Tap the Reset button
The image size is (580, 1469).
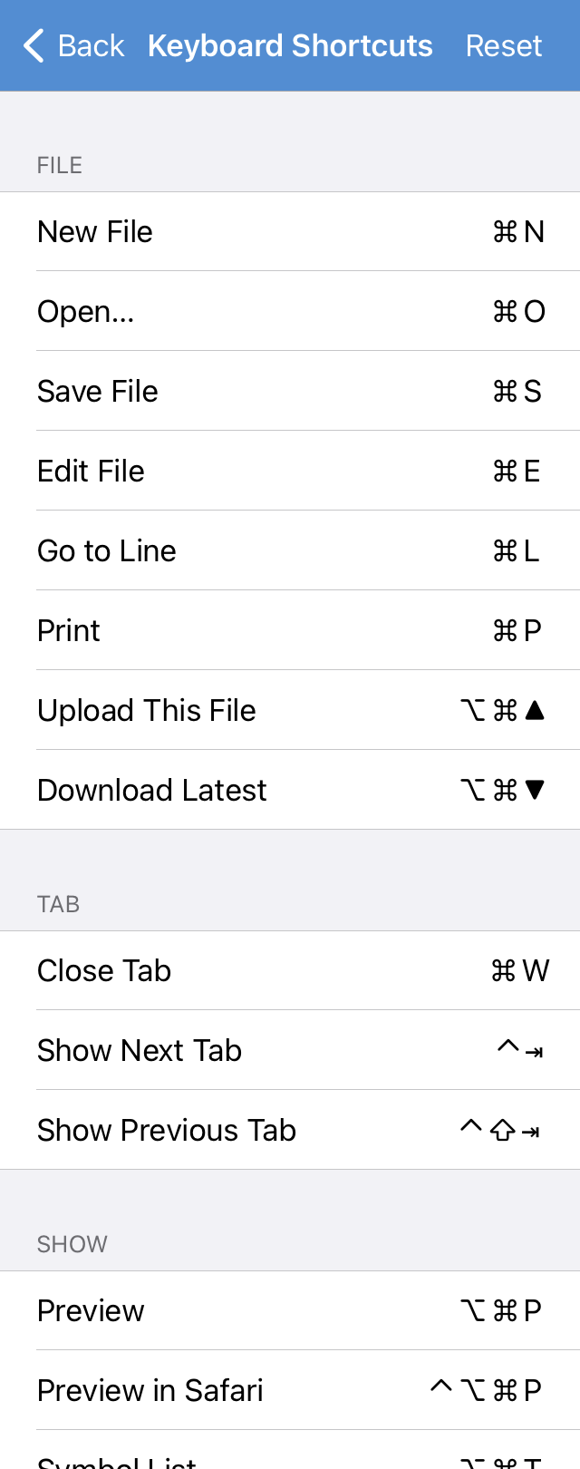(503, 45)
